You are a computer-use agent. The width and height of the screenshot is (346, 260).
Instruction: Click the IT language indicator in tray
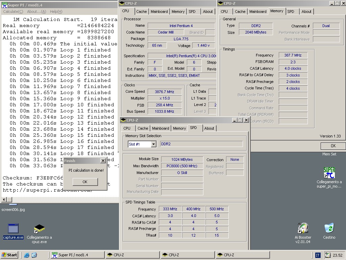point(318,255)
